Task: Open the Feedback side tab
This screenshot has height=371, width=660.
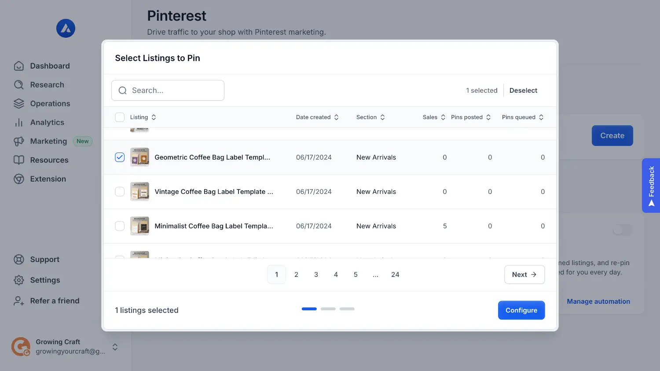Action: (651, 185)
